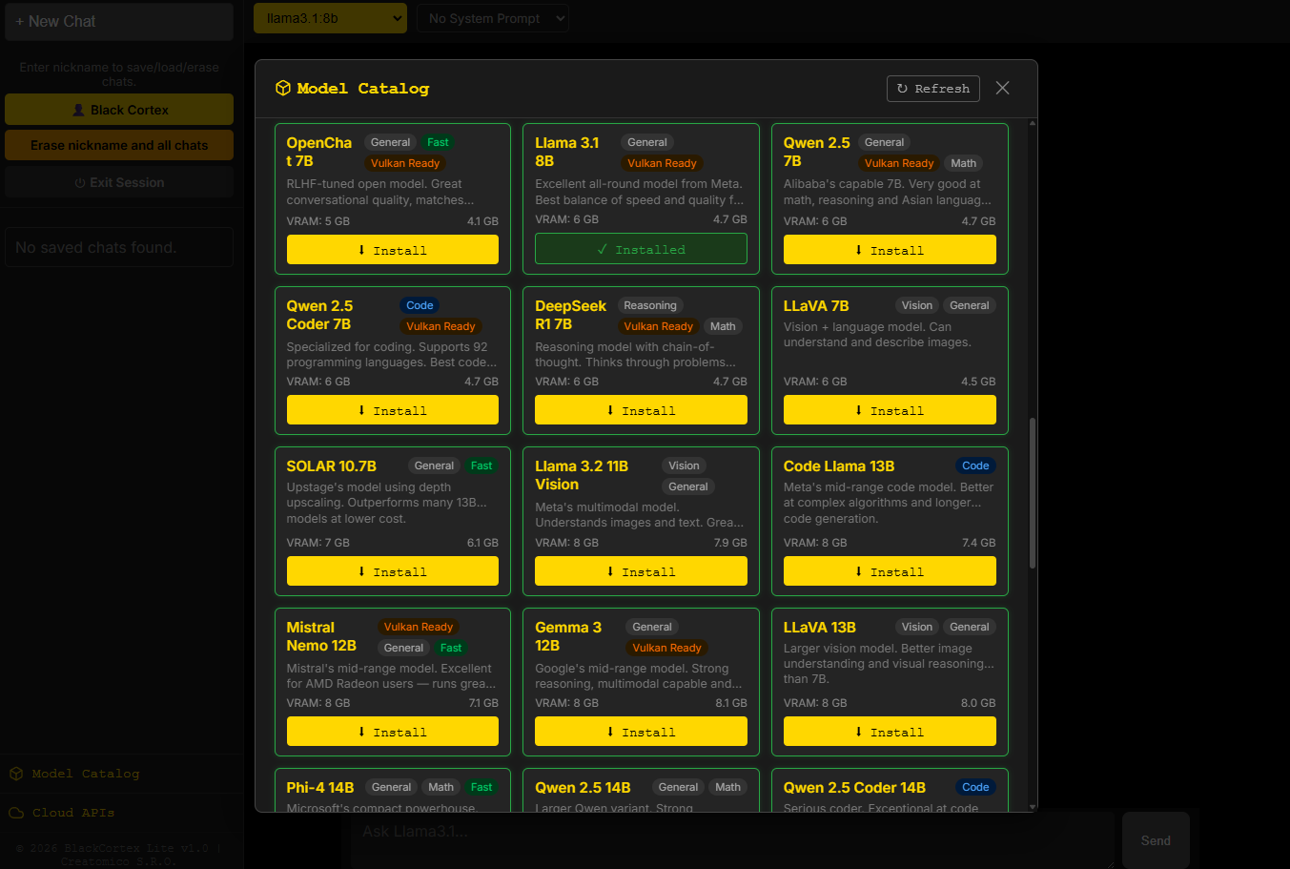Exit the current session
Screen dimensions: 1290x869
pos(119,182)
